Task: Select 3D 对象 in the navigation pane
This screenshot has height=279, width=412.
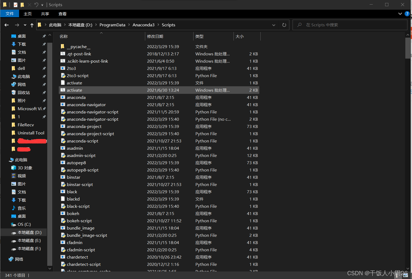Action: click(25, 168)
